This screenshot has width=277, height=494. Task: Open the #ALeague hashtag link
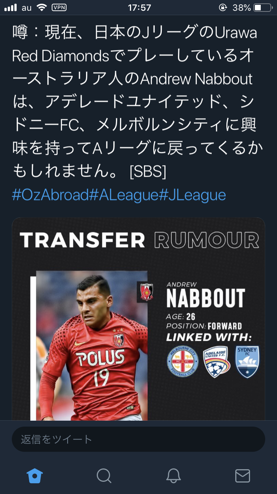click(x=124, y=195)
